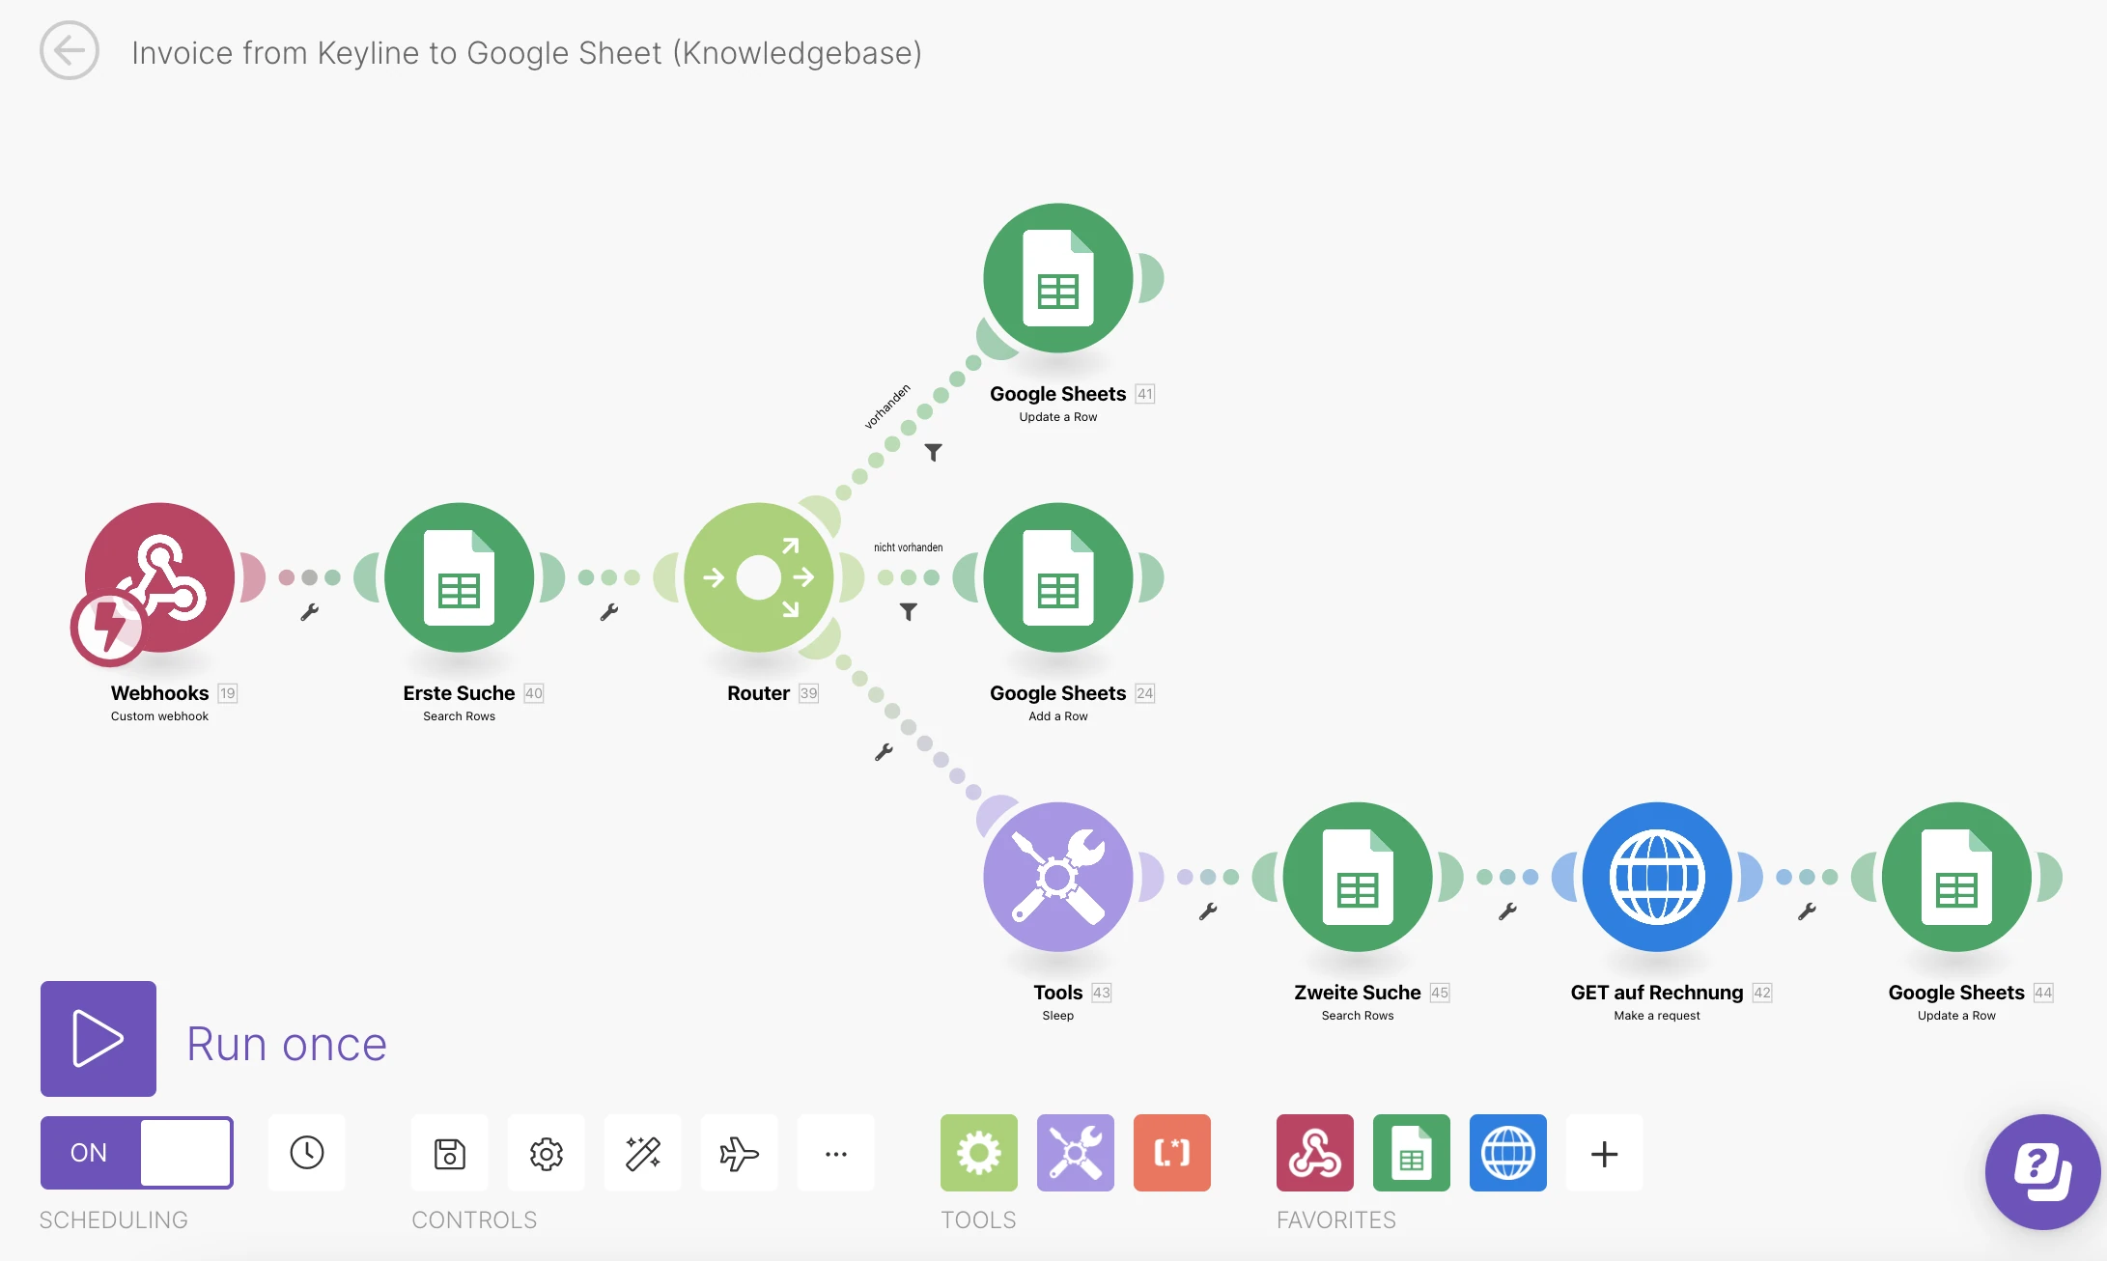This screenshot has height=1261, width=2107.
Task: Add Webhooks from Favorites
Action: coord(1315,1153)
